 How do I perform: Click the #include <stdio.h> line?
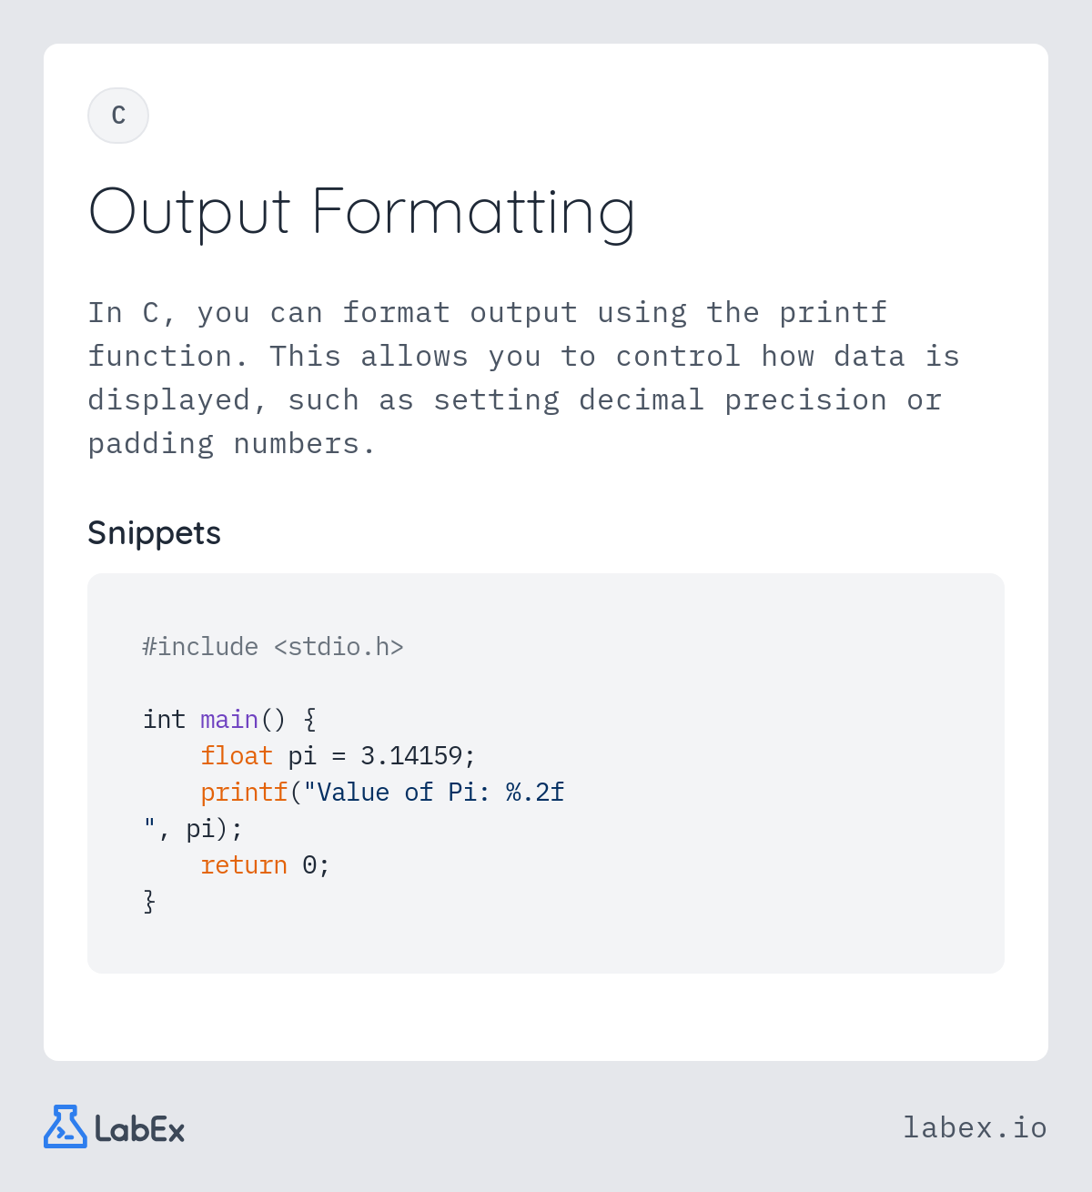point(273,647)
